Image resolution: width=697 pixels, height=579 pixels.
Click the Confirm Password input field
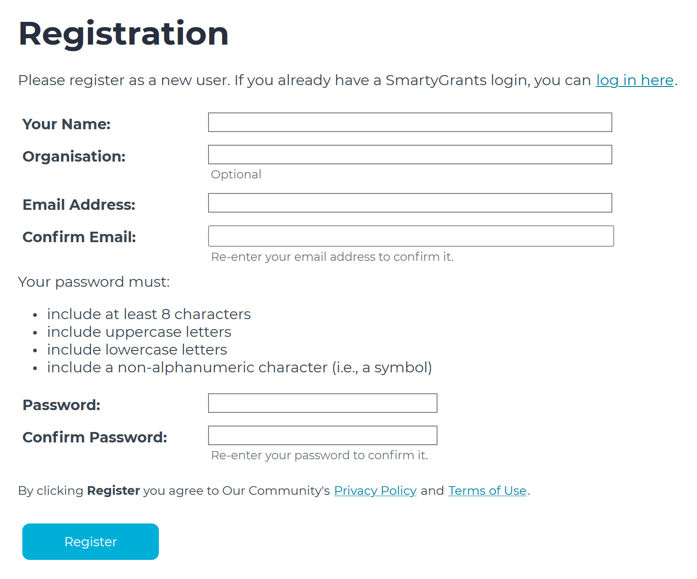[x=322, y=435]
